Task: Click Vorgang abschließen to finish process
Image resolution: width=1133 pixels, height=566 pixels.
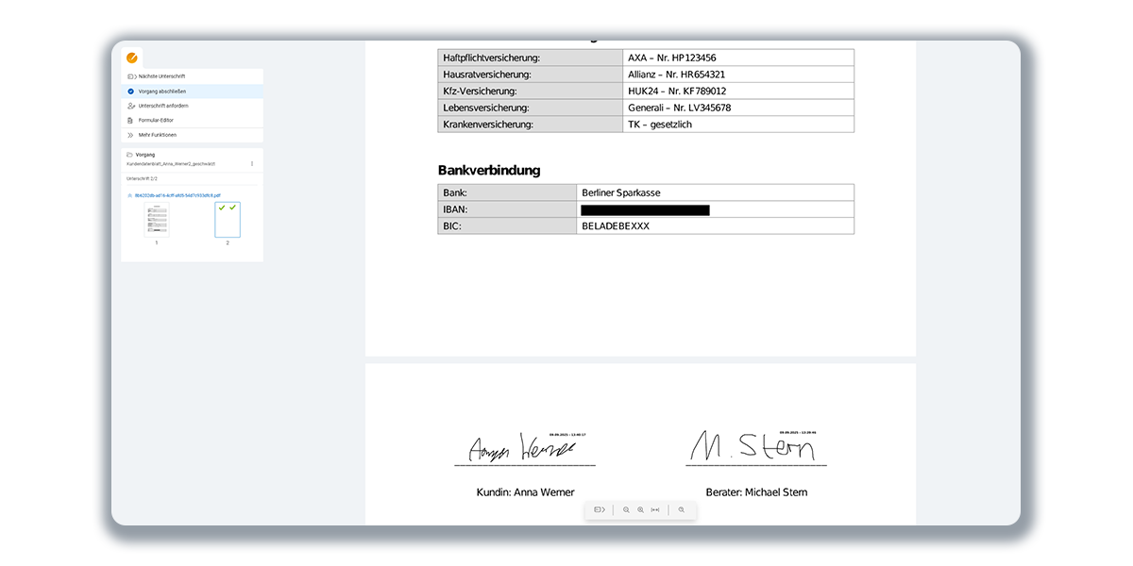Action: point(162,92)
